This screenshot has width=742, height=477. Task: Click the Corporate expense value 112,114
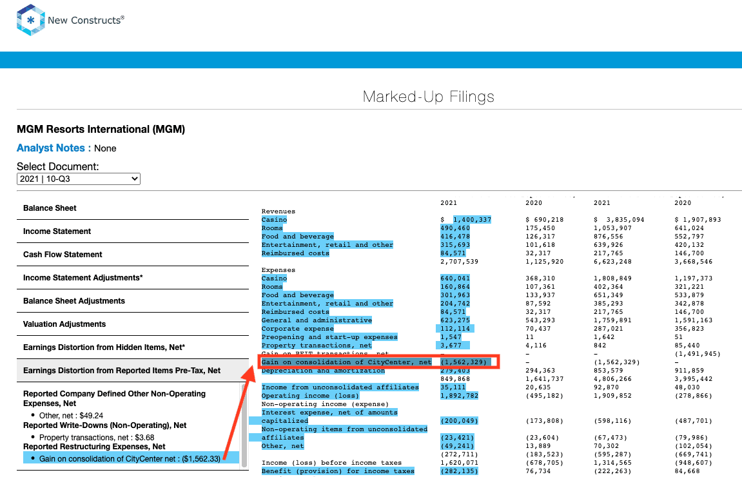(x=454, y=328)
